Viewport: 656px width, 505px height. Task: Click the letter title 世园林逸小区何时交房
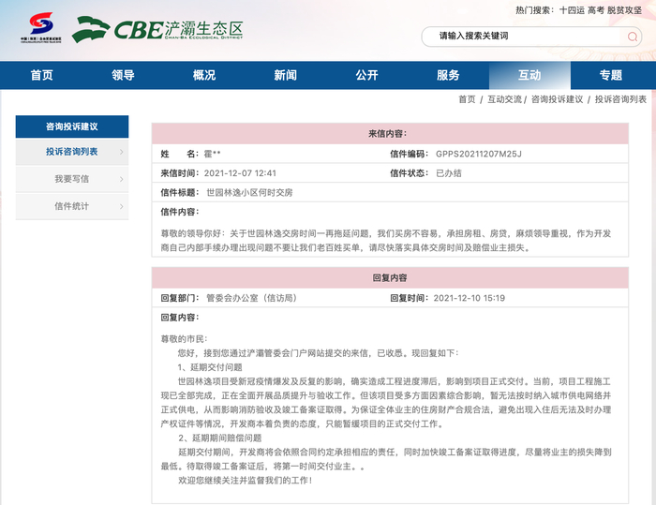250,192
